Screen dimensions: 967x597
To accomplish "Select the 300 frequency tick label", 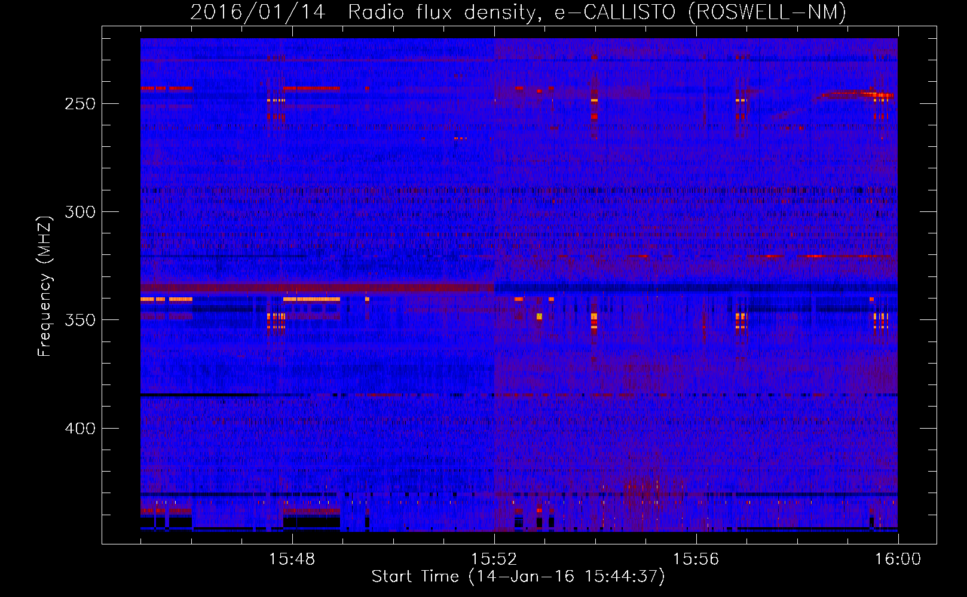I will [80, 212].
